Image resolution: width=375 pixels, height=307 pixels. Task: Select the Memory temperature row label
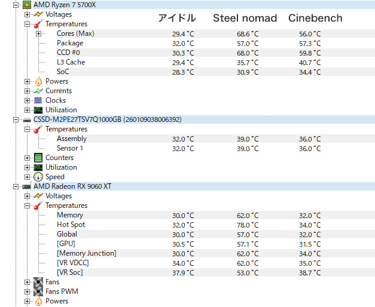(x=70, y=215)
